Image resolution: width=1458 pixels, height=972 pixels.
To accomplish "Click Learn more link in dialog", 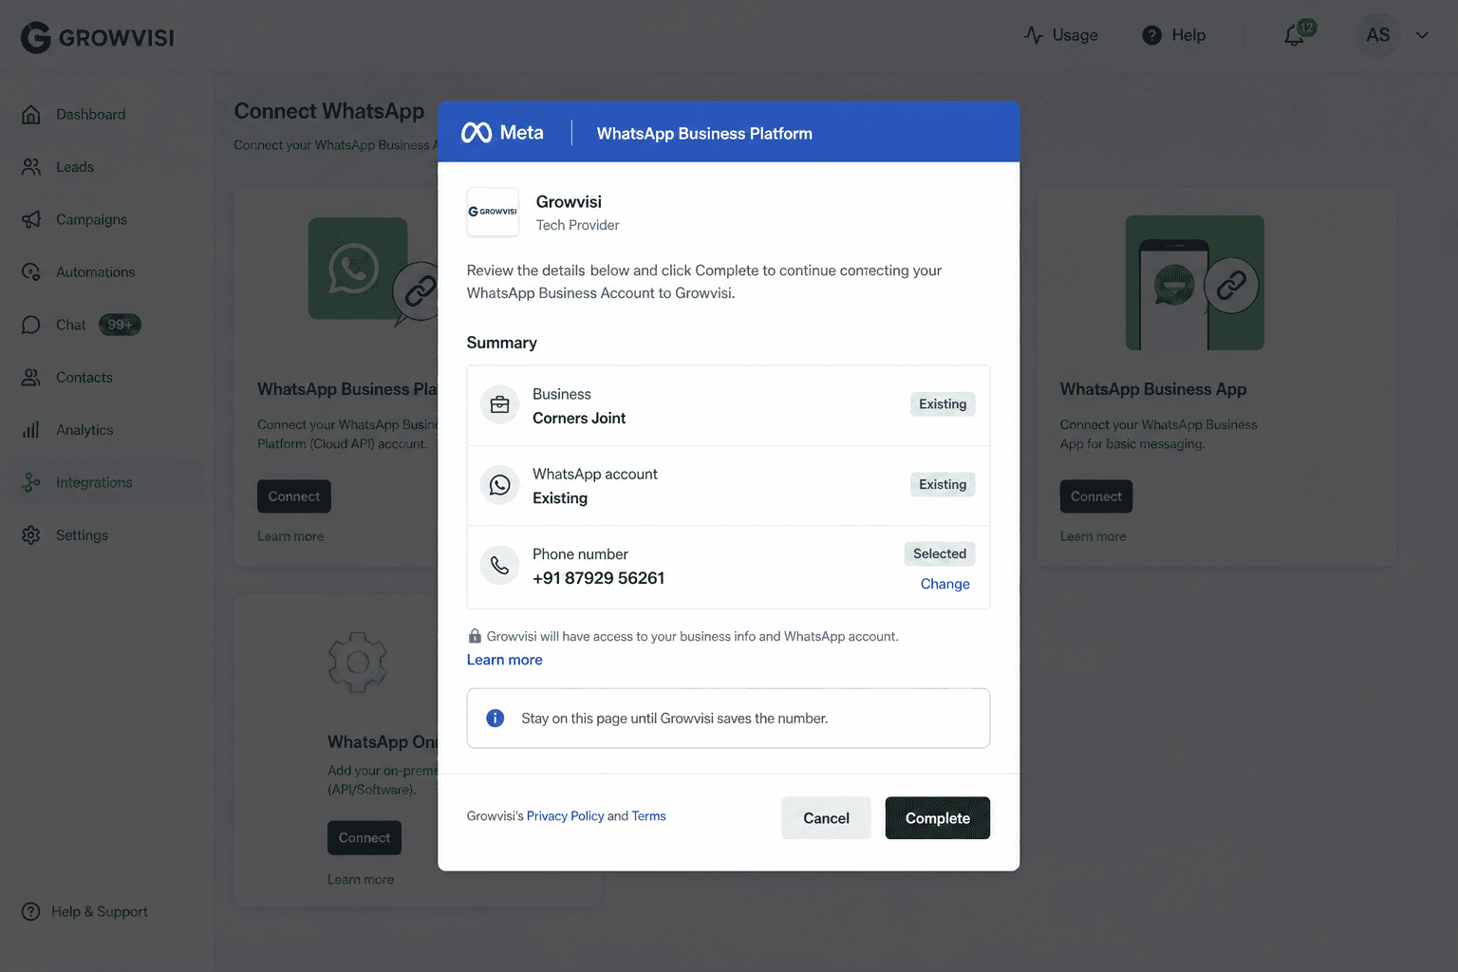I will pos(504,660).
